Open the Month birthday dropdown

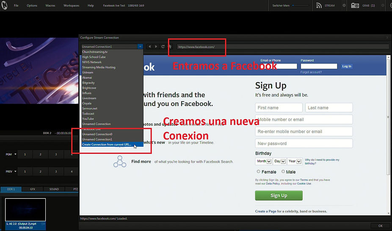263,161
